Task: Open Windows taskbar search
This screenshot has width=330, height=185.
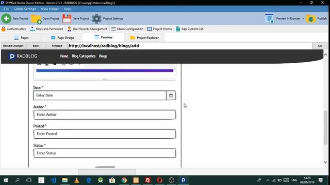Action: pos(17,180)
